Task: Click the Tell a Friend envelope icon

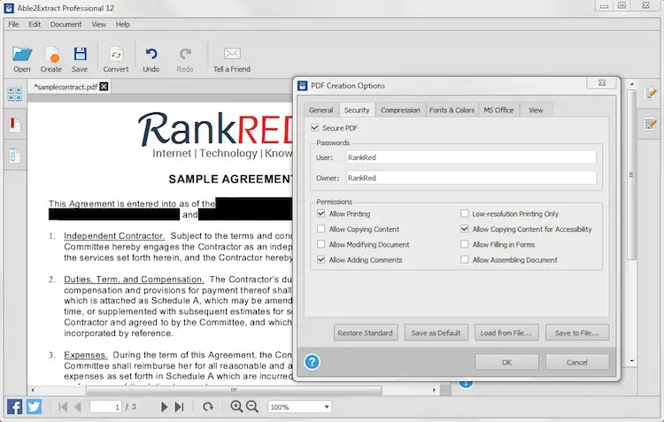Action: click(x=232, y=59)
